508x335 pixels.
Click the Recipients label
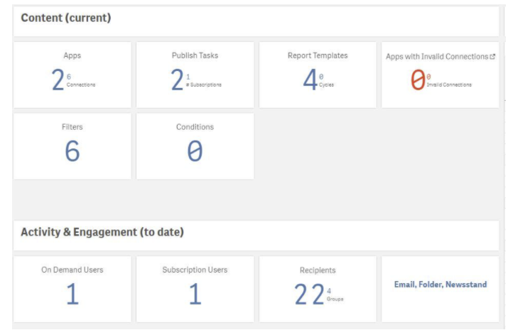point(318,270)
